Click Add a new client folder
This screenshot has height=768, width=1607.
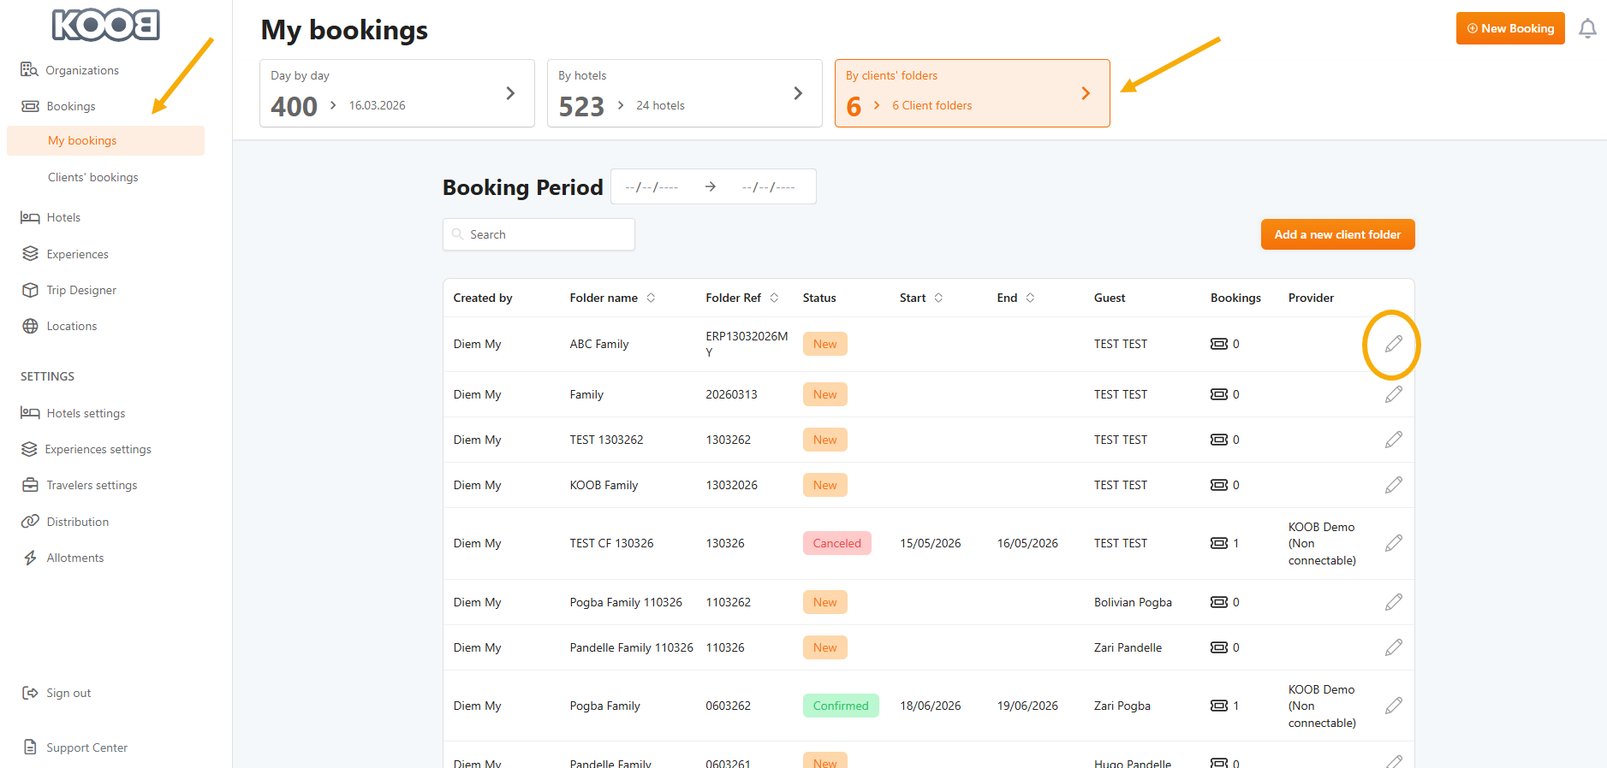[1336, 234]
